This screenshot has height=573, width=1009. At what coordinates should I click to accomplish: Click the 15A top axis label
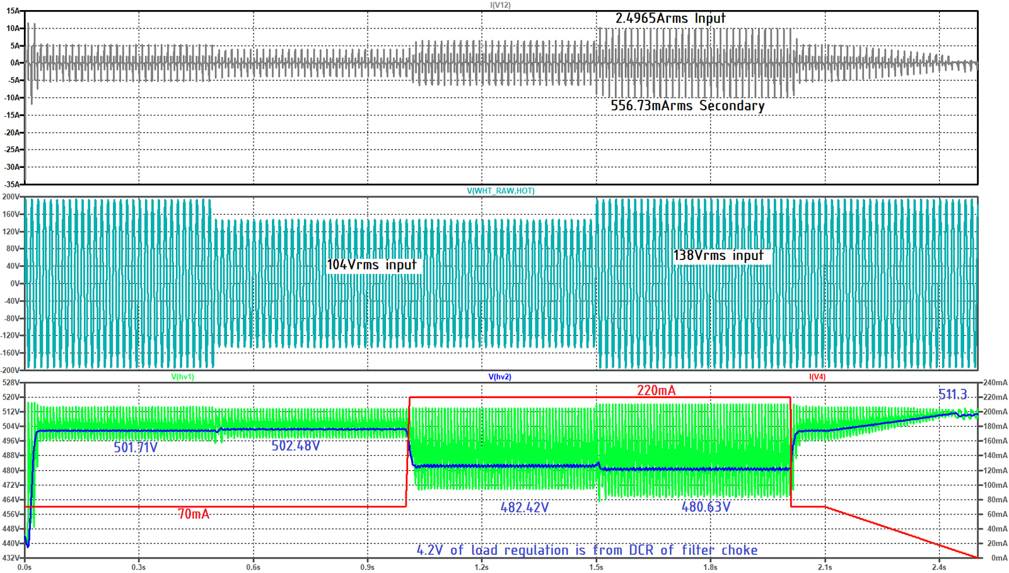(x=13, y=11)
